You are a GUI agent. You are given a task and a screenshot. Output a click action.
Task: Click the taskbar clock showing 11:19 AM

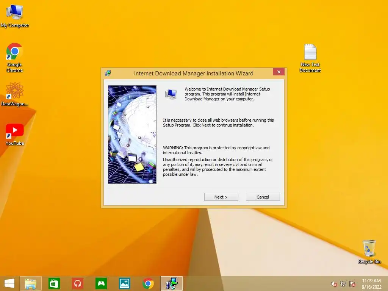click(x=371, y=284)
